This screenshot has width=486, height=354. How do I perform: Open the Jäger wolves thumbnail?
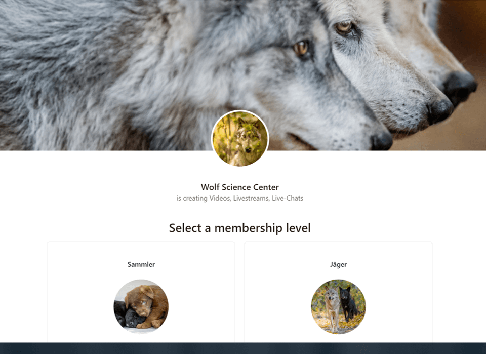(x=338, y=306)
